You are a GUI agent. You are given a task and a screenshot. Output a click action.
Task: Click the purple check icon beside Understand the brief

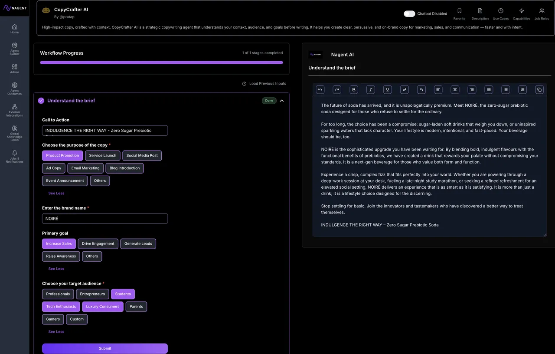coord(41,101)
